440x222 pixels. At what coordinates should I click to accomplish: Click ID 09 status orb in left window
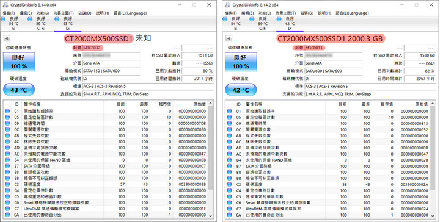(x=7, y=123)
